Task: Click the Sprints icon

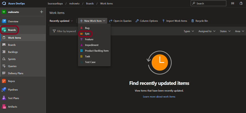Action: 4,59
